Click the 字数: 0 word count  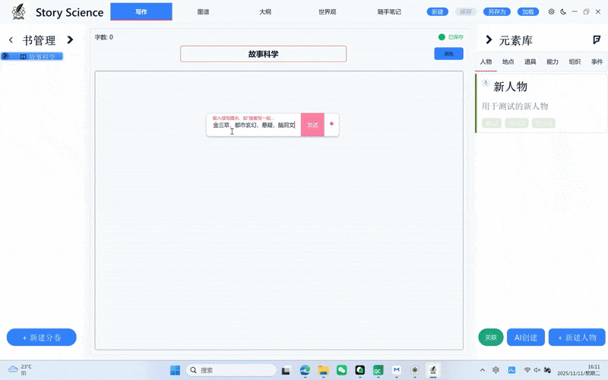(104, 37)
